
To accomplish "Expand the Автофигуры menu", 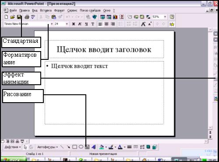I will 48,147.
